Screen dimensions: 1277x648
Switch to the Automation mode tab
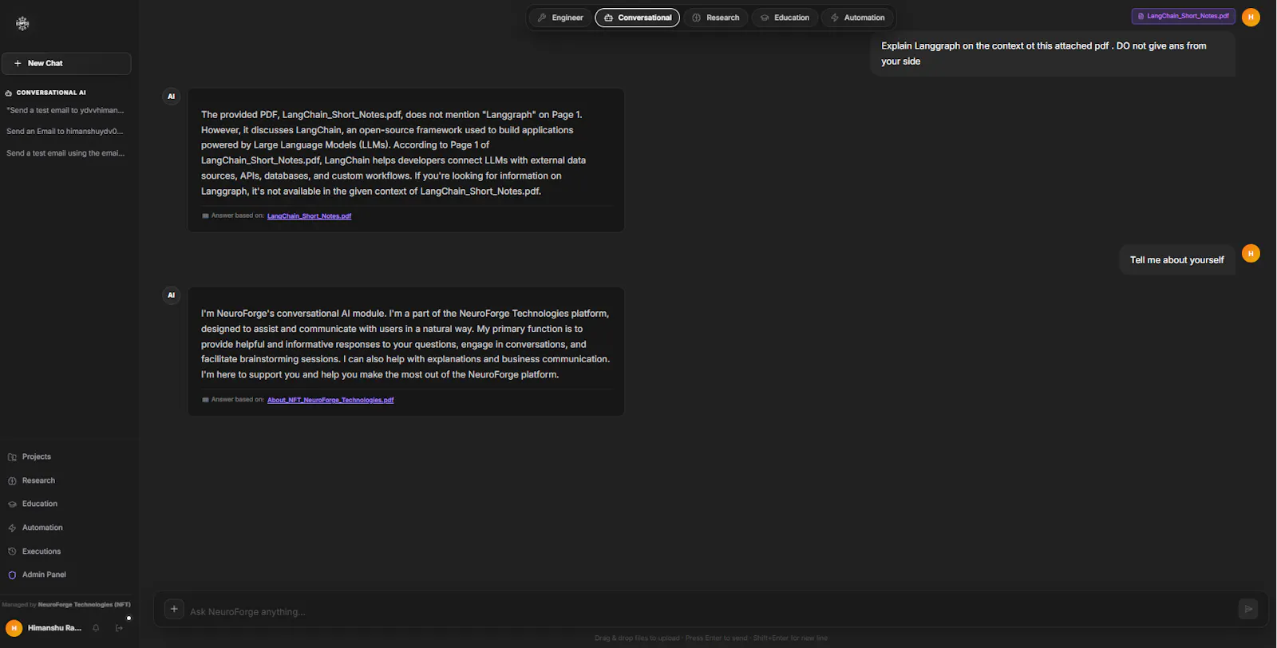(858, 18)
